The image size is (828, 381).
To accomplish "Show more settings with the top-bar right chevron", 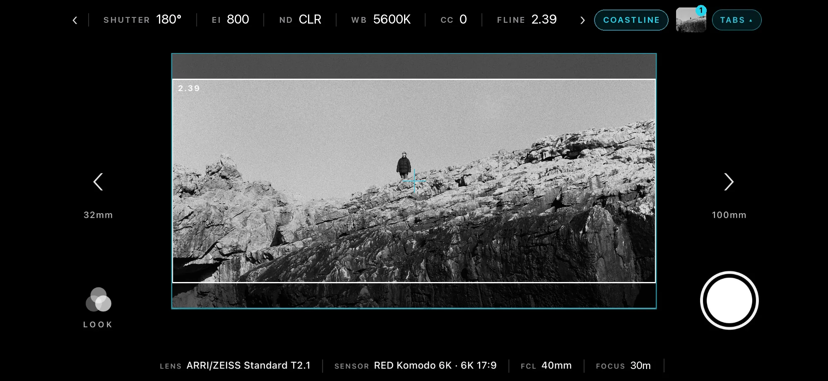I will tap(582, 20).
